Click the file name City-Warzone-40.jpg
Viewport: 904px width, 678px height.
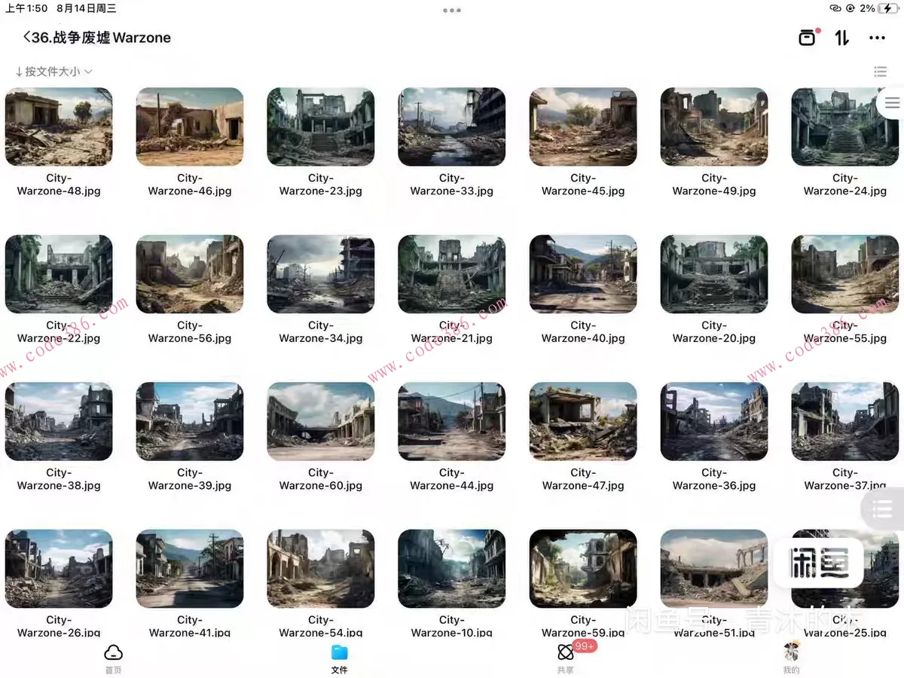pyautogui.click(x=583, y=332)
